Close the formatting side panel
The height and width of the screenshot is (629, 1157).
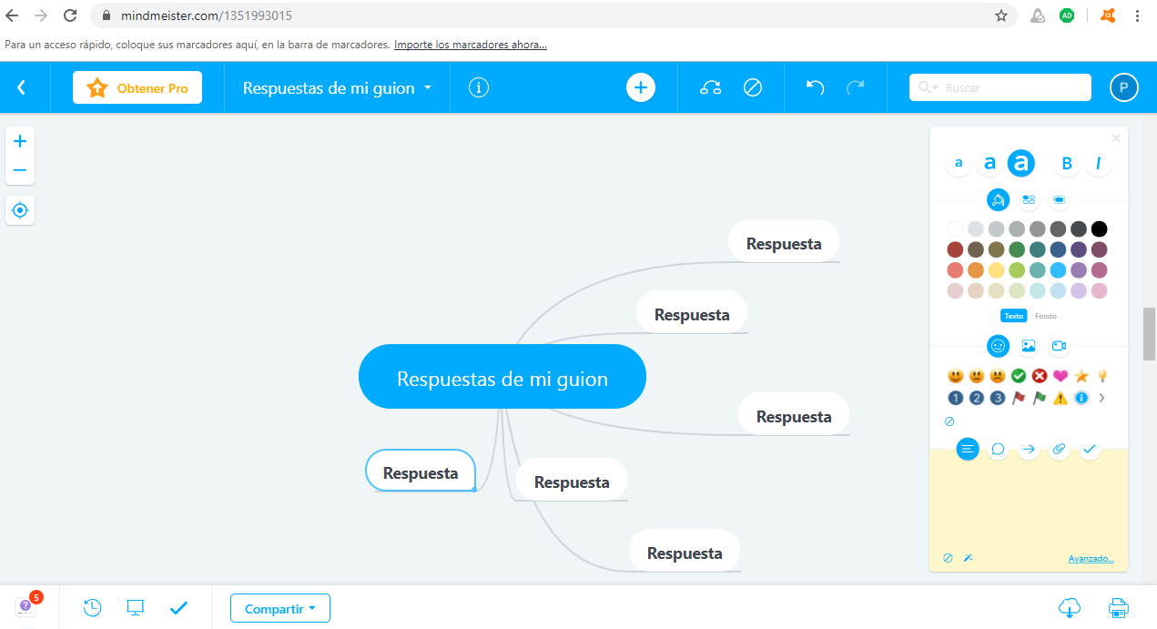[x=1116, y=138]
